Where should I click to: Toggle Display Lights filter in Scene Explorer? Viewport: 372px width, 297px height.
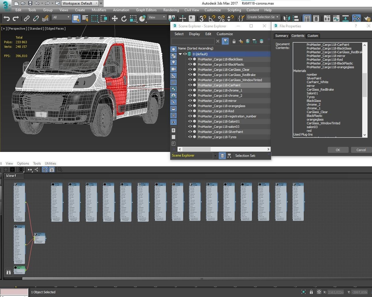[x=173, y=62]
